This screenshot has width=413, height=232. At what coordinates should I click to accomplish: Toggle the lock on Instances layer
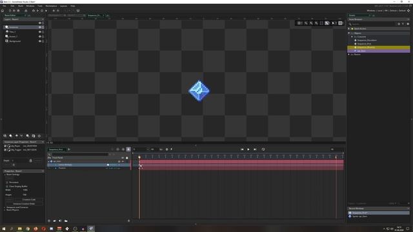[x=43, y=27]
